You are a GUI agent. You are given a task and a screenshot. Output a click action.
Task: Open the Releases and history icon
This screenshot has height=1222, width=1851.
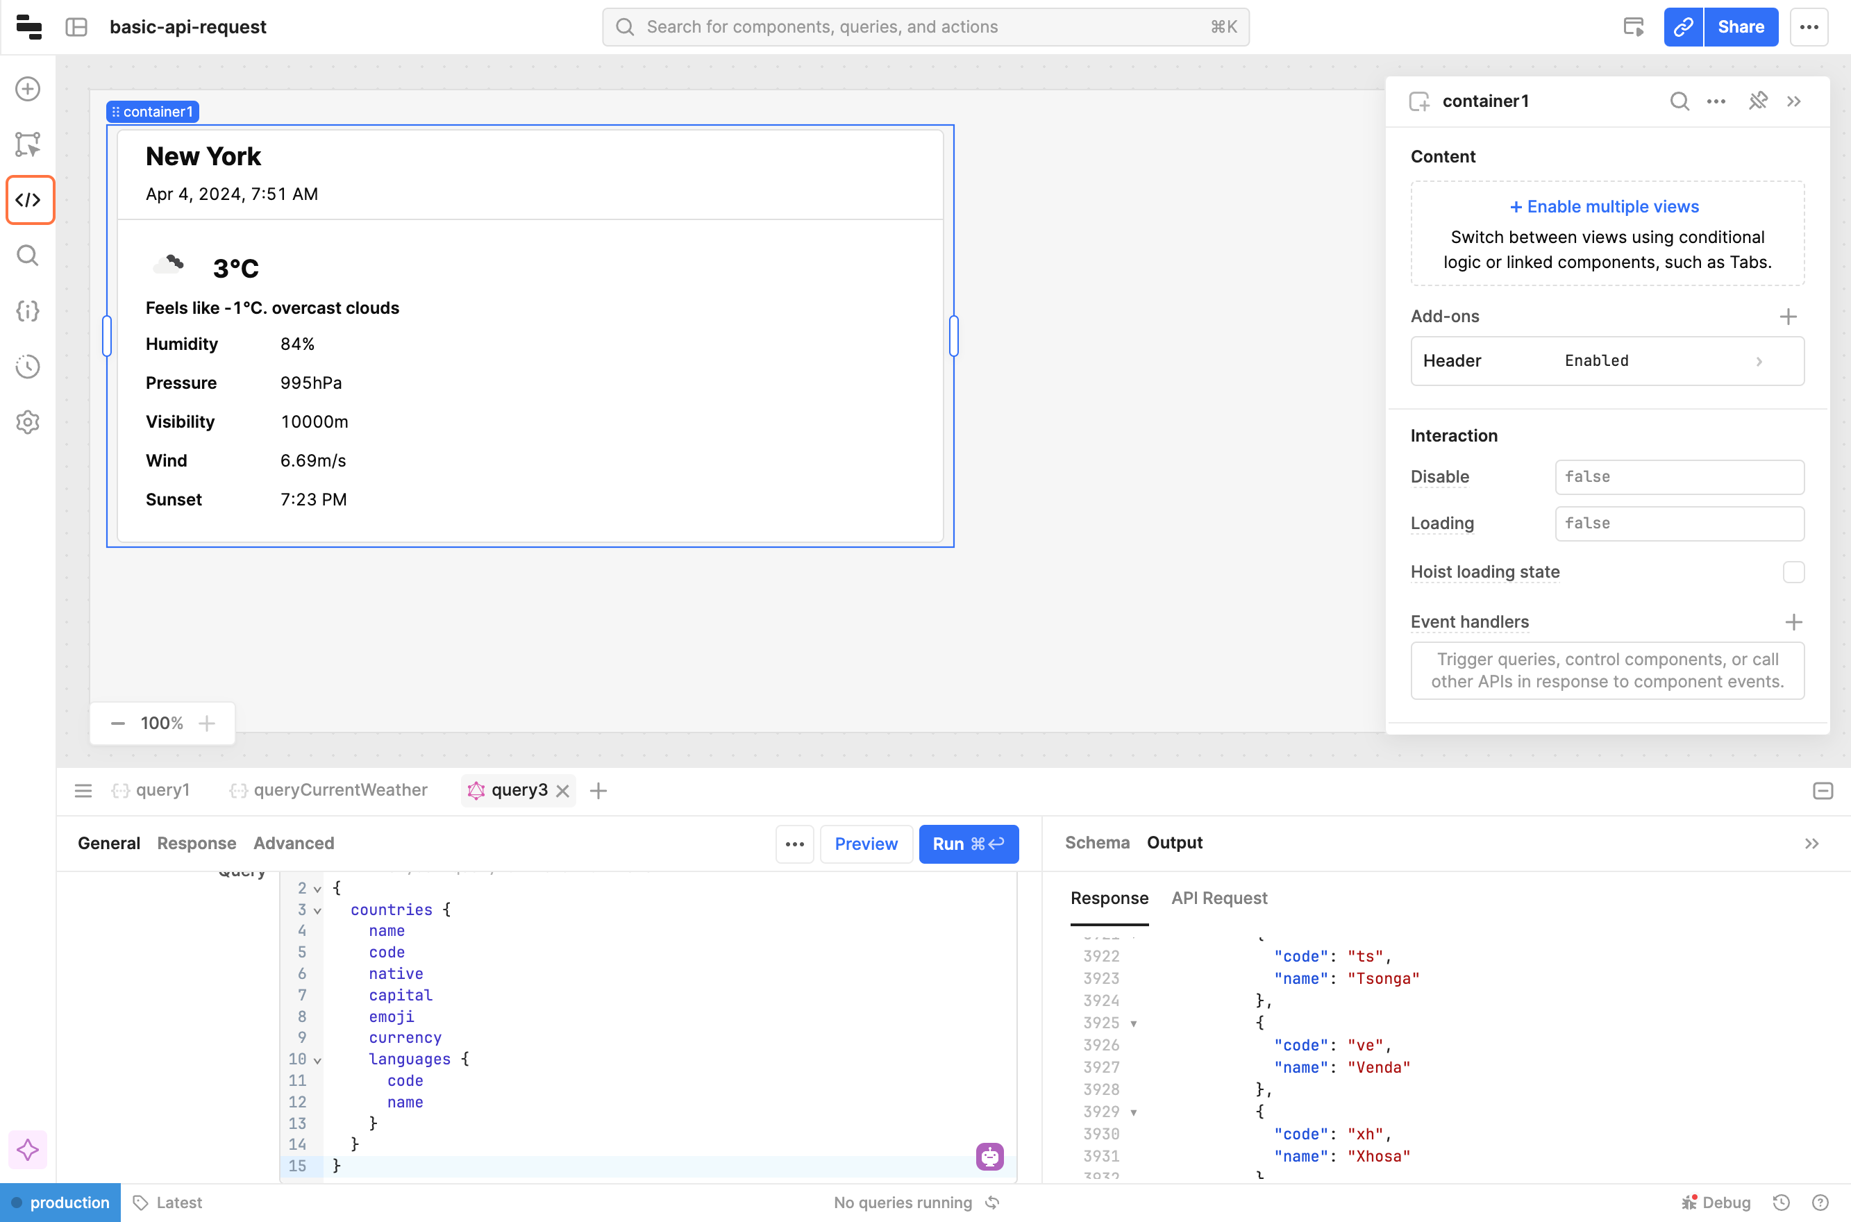click(x=28, y=367)
